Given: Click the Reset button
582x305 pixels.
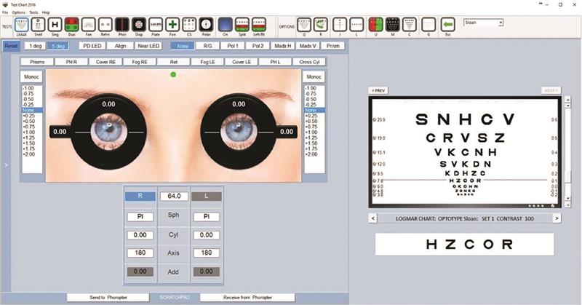Looking at the screenshot, I should point(11,46).
